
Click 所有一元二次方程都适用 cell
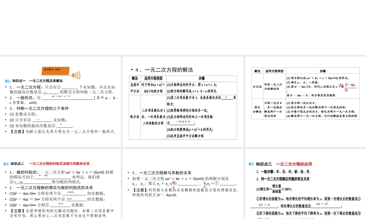tap(274, 87)
